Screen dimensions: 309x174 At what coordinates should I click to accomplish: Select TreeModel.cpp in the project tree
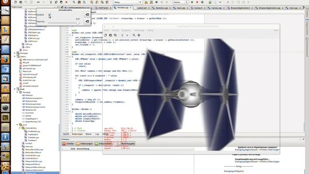pos(34,131)
